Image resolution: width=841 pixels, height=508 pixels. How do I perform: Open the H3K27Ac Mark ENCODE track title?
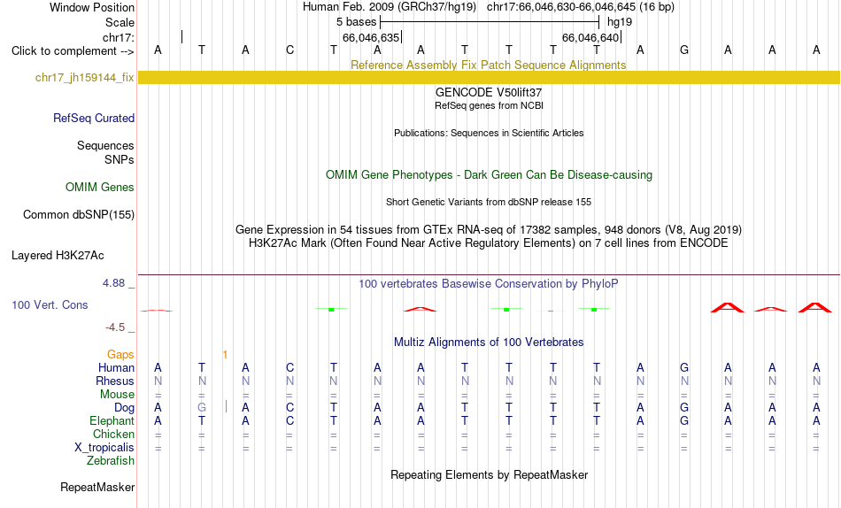489,243
